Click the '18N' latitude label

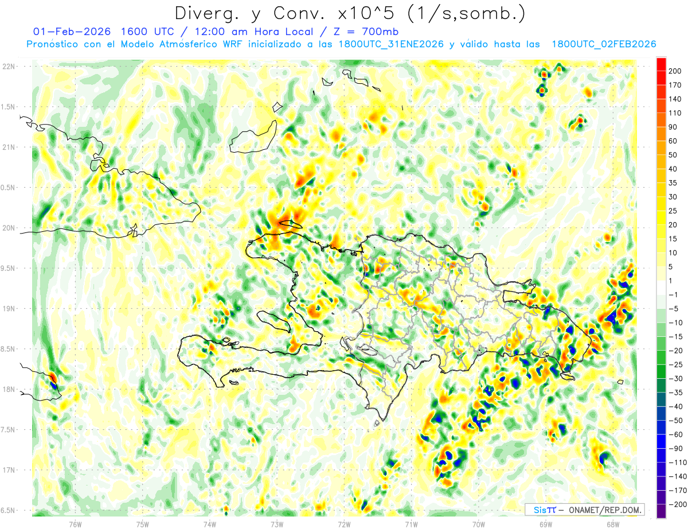click(x=9, y=390)
